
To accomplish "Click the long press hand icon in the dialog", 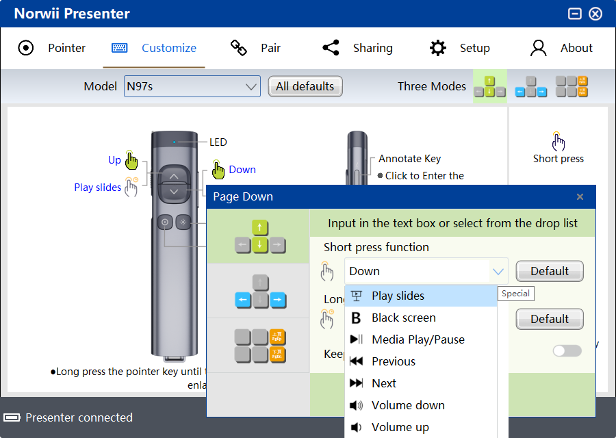I will click(x=327, y=319).
